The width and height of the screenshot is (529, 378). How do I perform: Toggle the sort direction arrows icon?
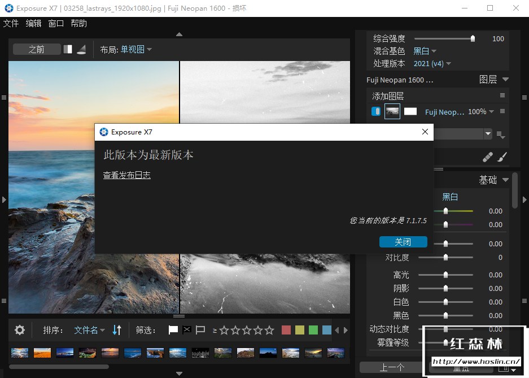tap(117, 330)
